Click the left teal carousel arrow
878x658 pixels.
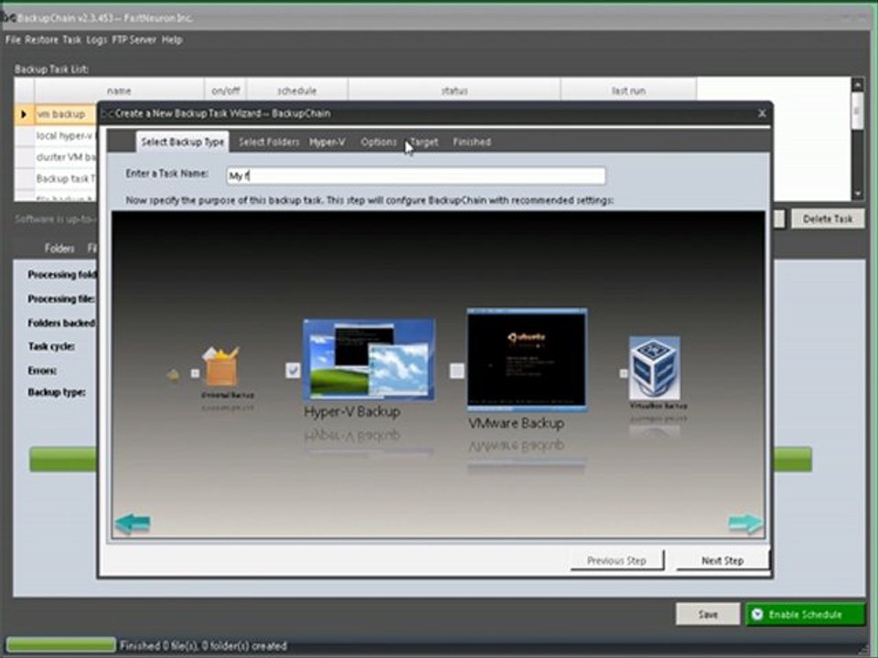point(133,524)
